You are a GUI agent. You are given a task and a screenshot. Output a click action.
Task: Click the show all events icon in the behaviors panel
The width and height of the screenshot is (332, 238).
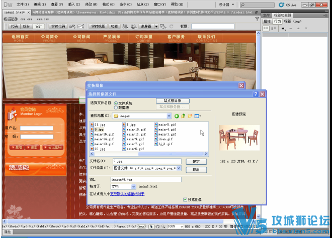click(273, 28)
